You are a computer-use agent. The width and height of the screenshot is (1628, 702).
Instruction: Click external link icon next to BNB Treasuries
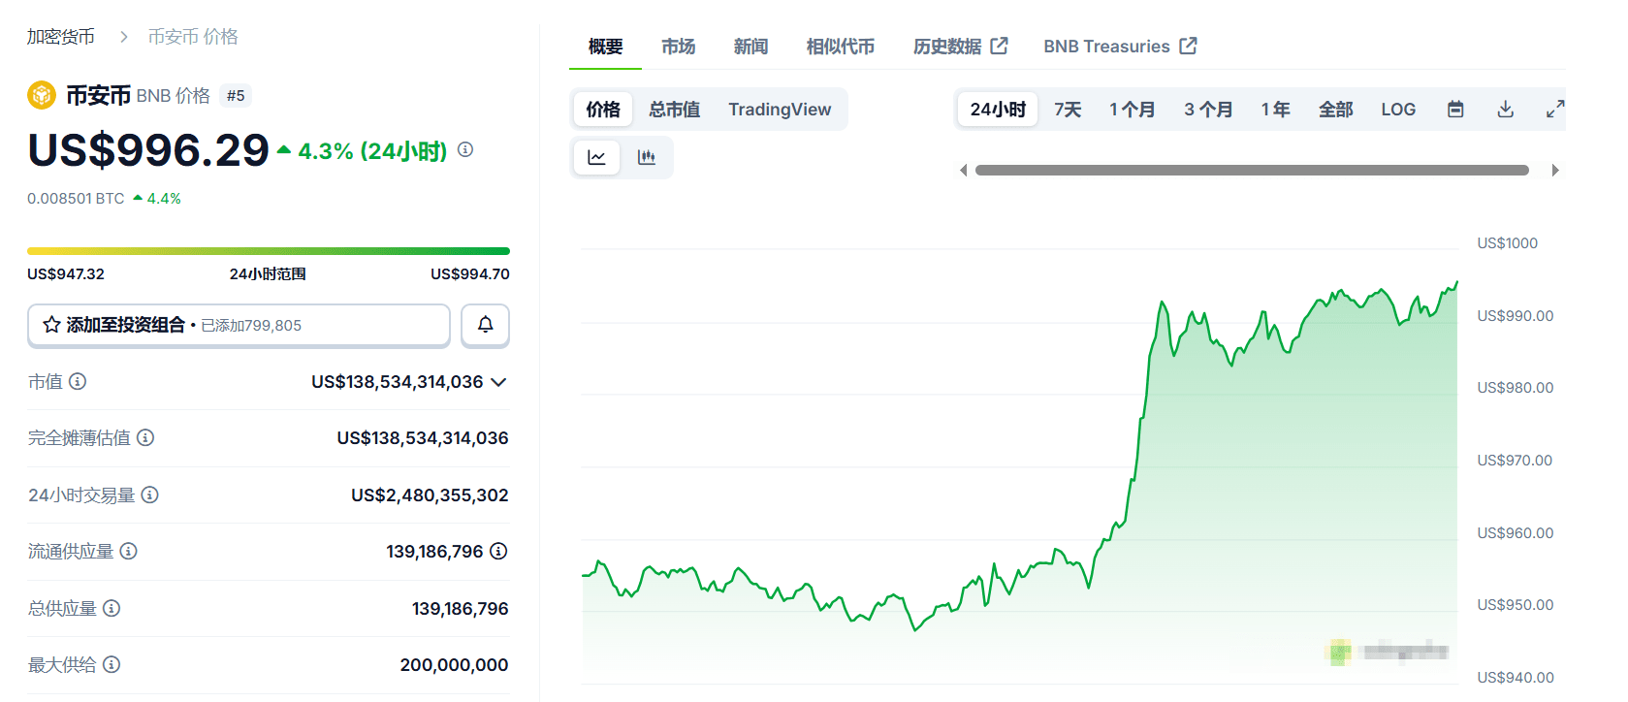click(x=1188, y=46)
